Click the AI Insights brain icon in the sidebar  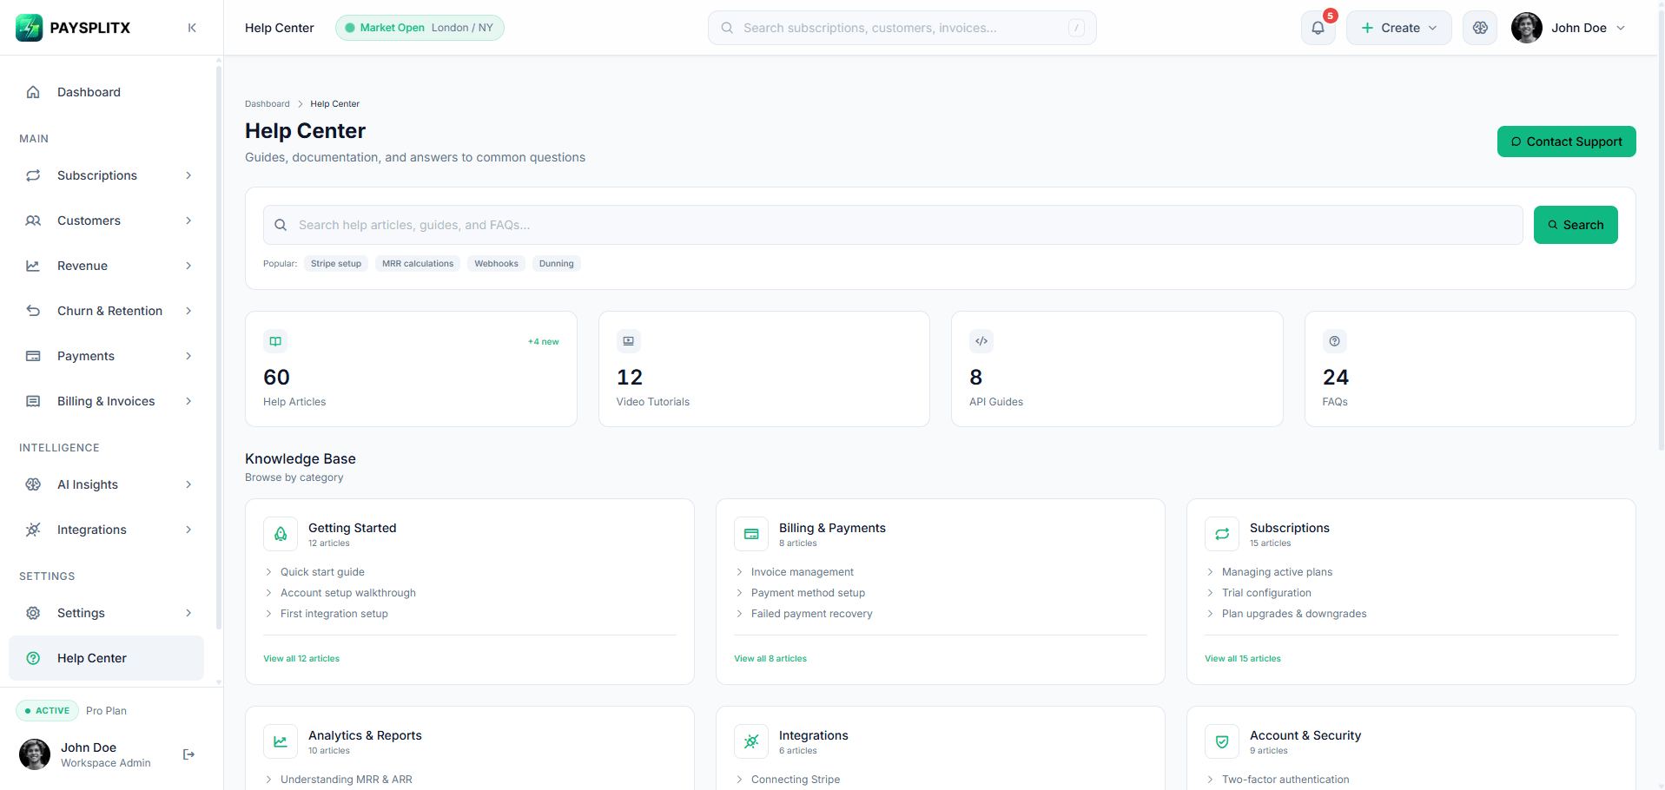point(33,484)
